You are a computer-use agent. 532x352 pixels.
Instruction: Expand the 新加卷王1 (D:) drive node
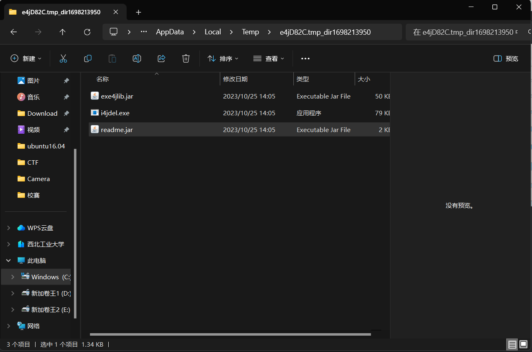pyautogui.click(x=13, y=293)
